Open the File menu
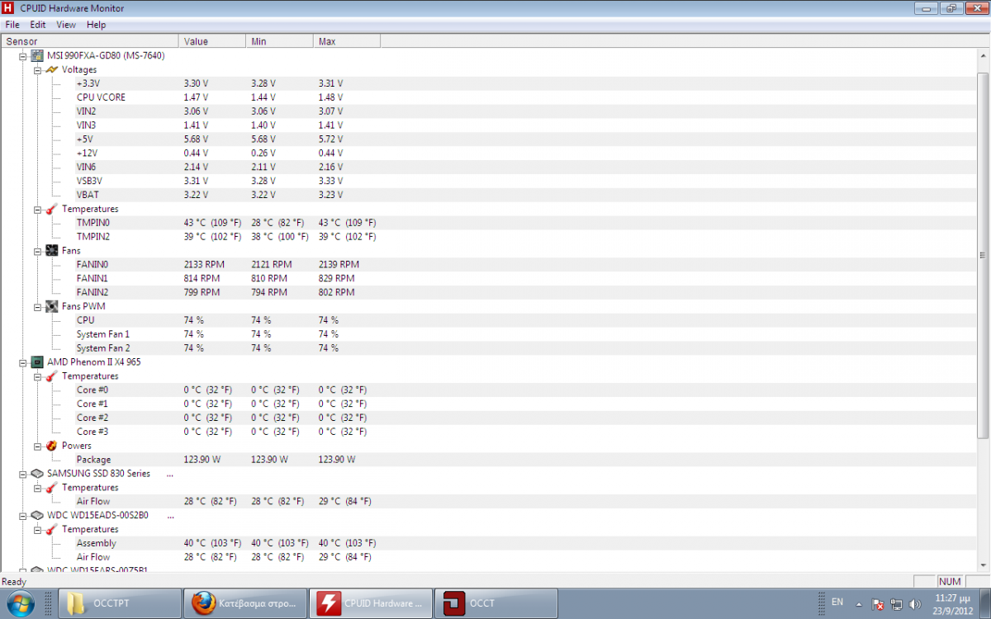The height and width of the screenshot is (619, 991). pos(12,25)
